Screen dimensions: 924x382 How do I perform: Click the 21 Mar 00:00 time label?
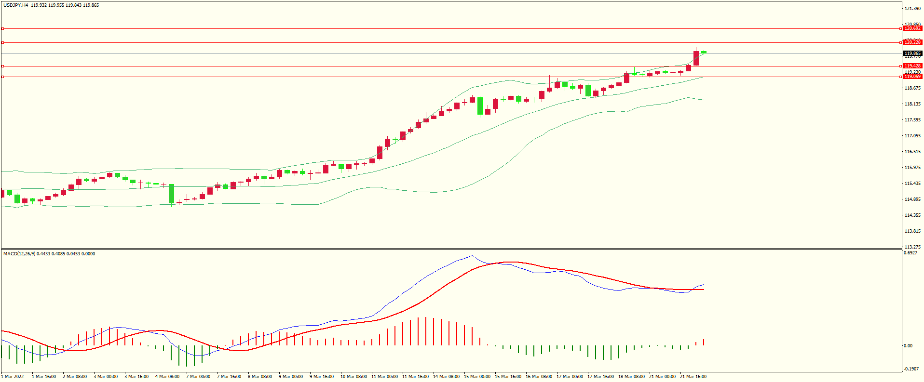point(662,377)
